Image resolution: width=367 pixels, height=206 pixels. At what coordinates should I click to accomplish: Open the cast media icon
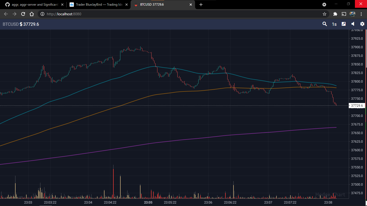(x=344, y=14)
